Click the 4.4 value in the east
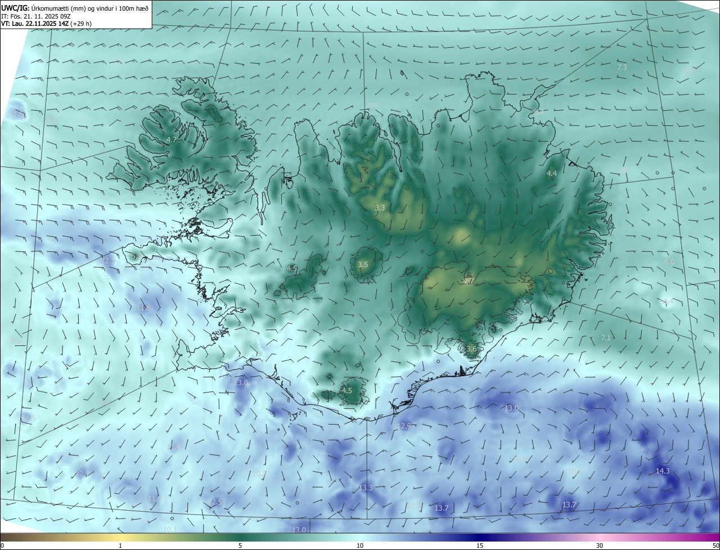The width and height of the screenshot is (720, 550). (552, 174)
